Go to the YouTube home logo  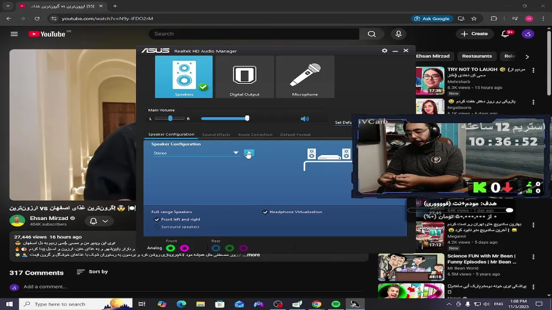[47, 34]
